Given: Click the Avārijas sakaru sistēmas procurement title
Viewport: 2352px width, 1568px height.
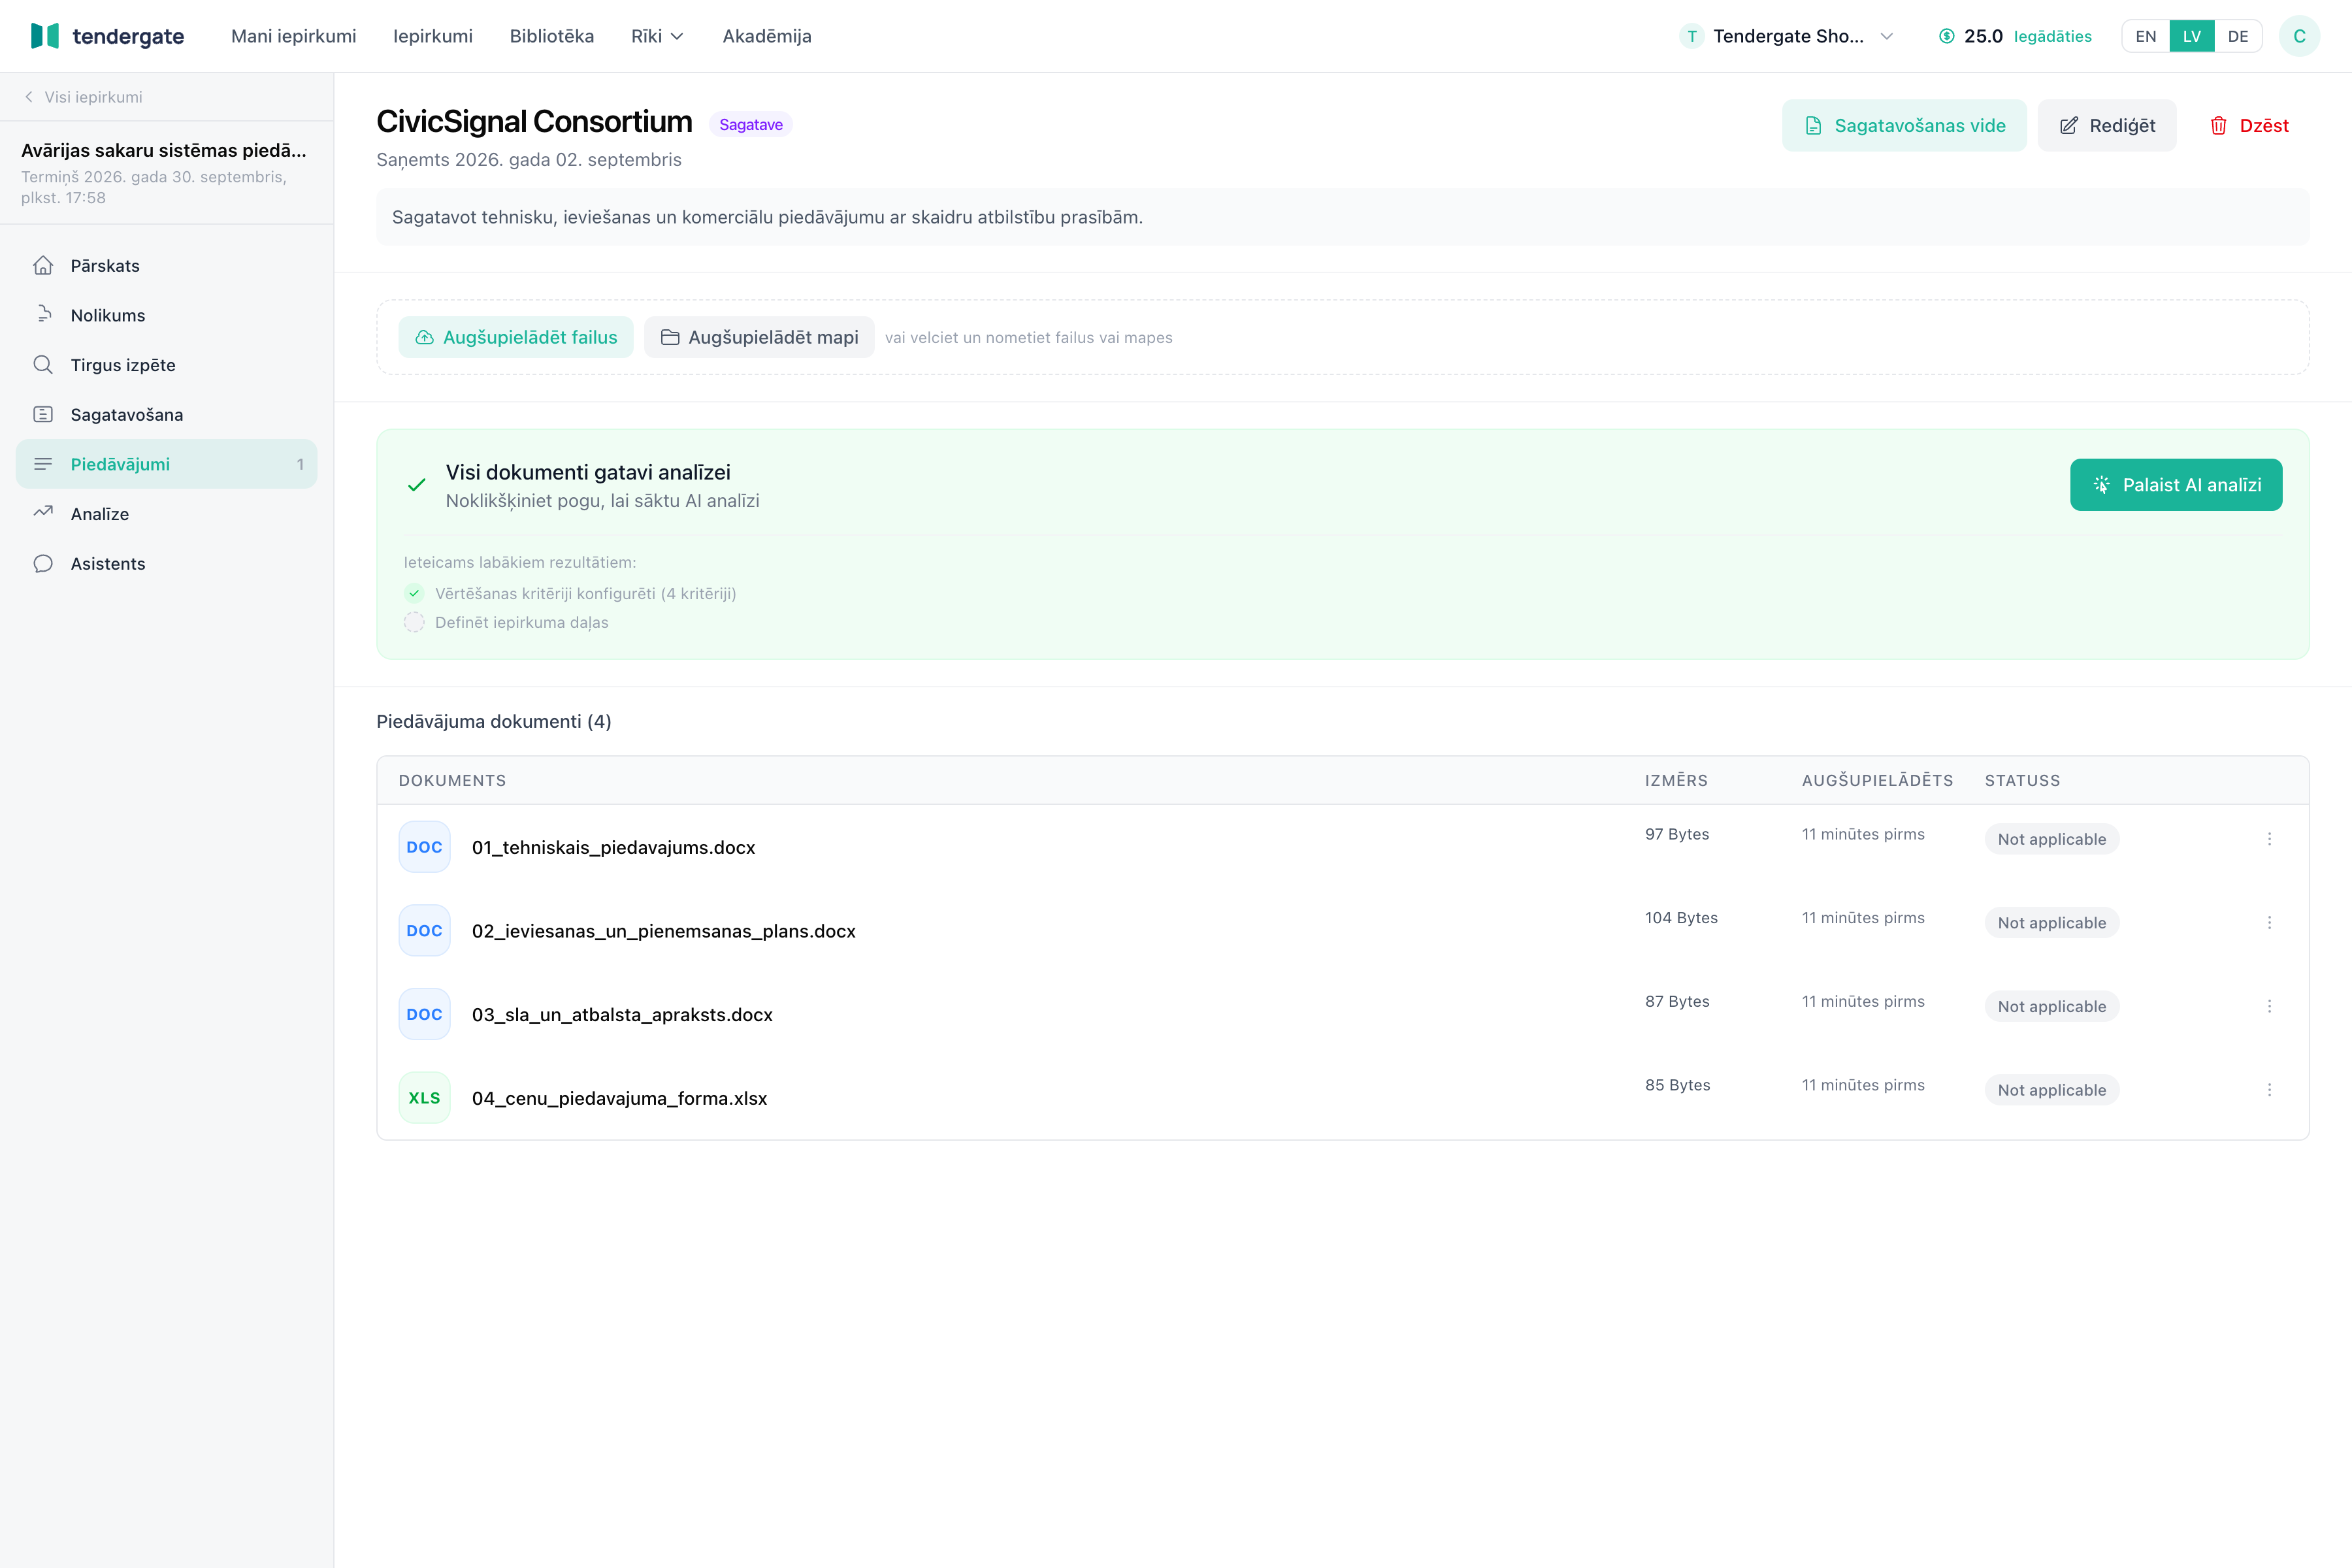Looking at the screenshot, I should click(x=164, y=150).
